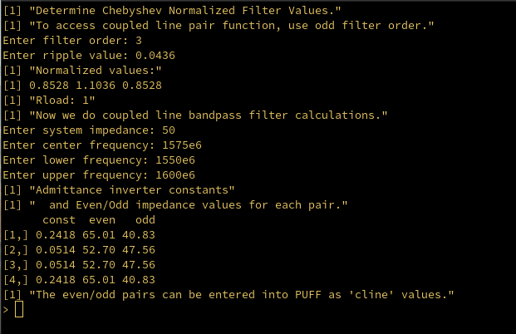Click the 'odd' column header
Viewport: 516px width, 334px height.
(x=145, y=219)
